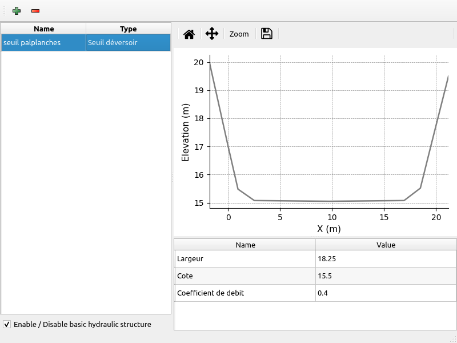457x343 pixels.
Task: Edit the Cote value 15.5
Action: pyautogui.click(x=386, y=276)
